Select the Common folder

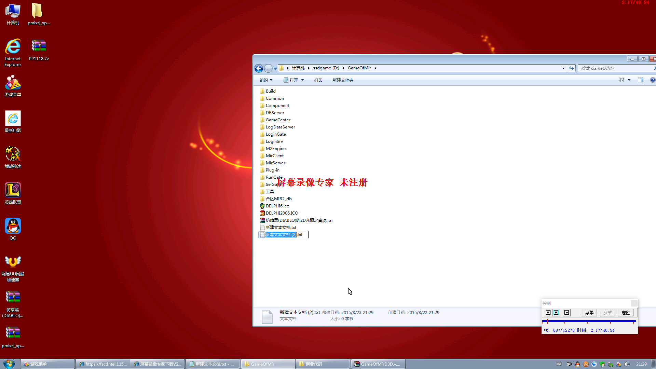(272, 98)
